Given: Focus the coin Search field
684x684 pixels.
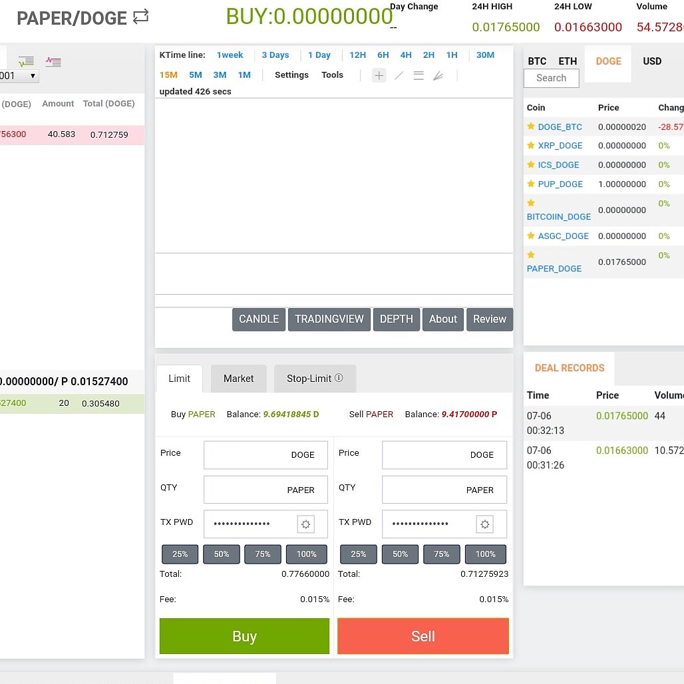Looking at the screenshot, I should pos(552,78).
